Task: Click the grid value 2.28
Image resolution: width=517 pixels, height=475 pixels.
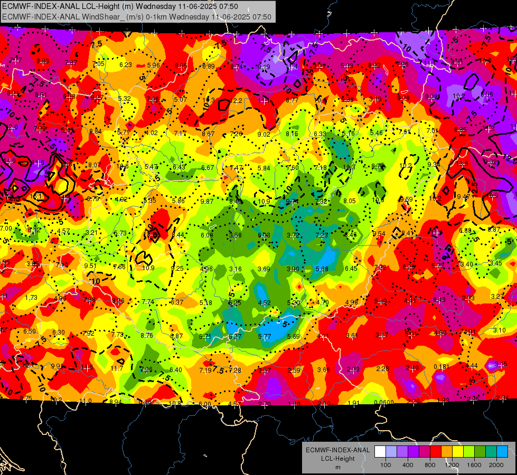Action: coord(382,369)
